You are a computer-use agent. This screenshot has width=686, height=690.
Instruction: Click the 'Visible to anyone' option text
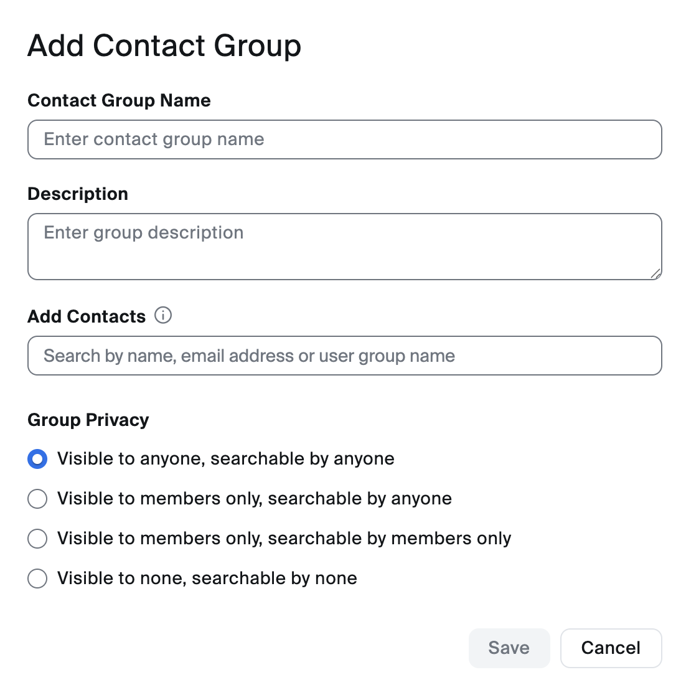(131, 459)
